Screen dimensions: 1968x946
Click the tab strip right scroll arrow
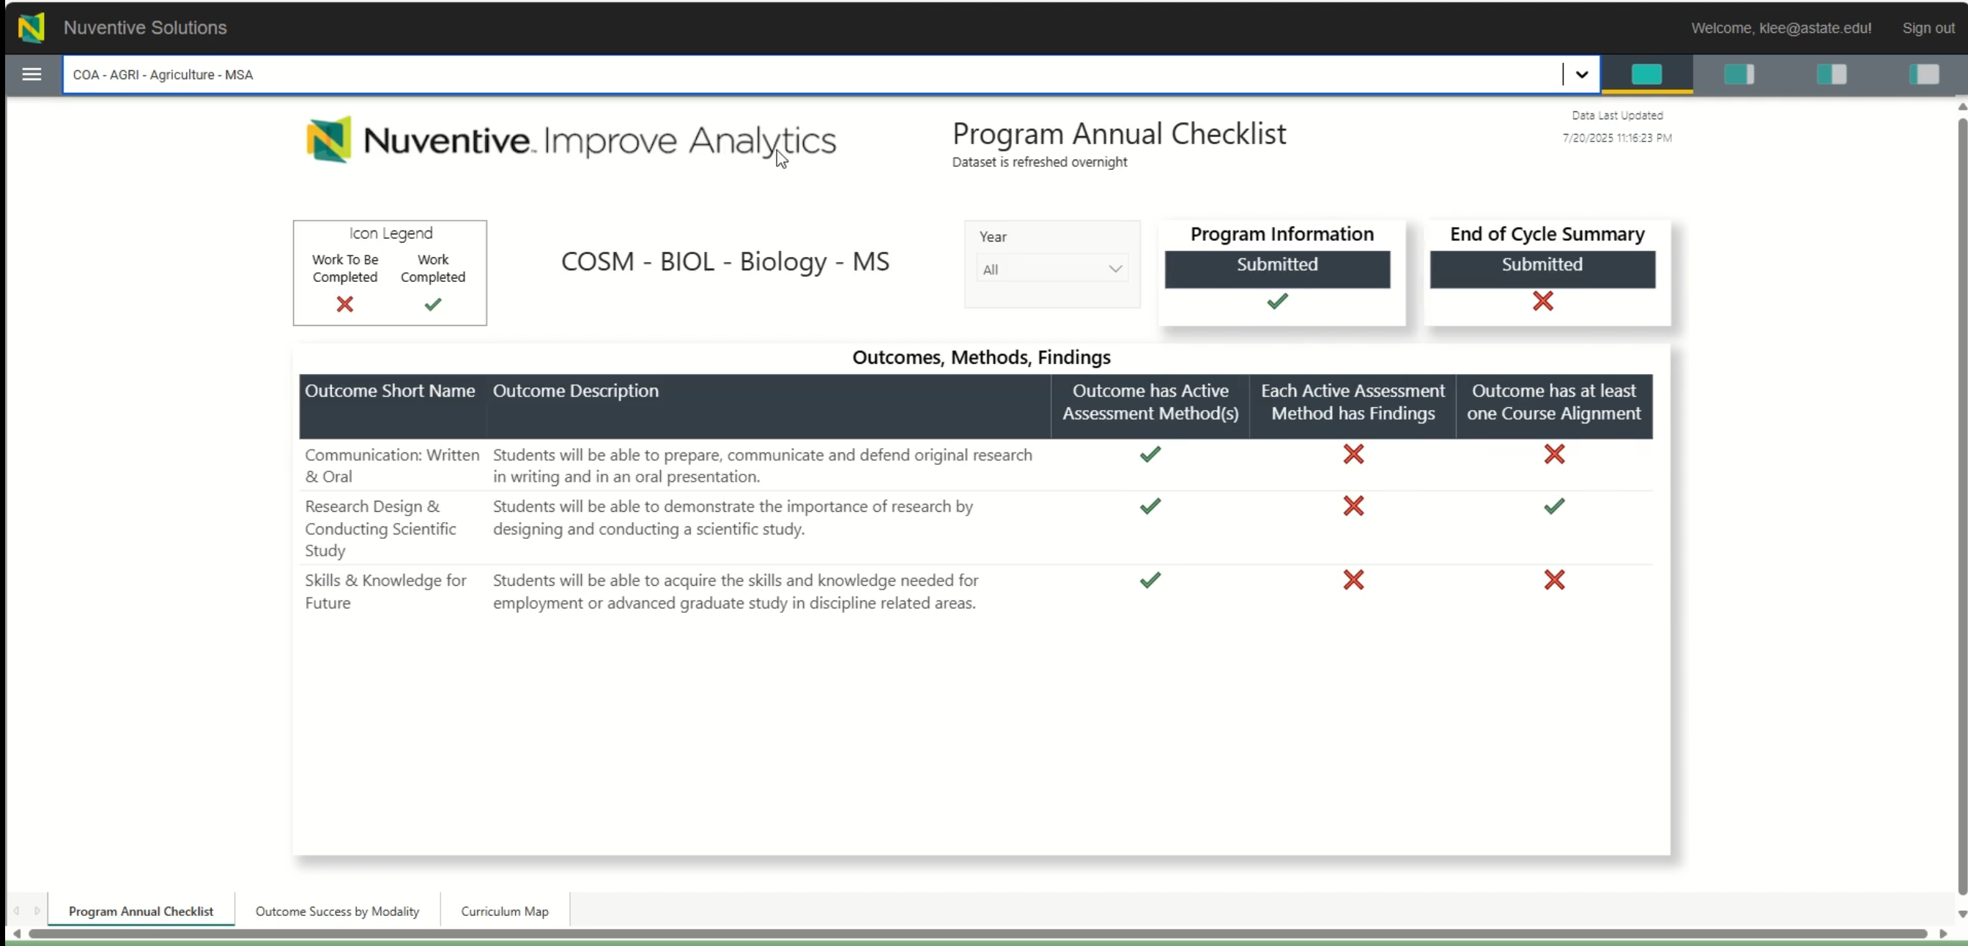pyautogui.click(x=37, y=911)
